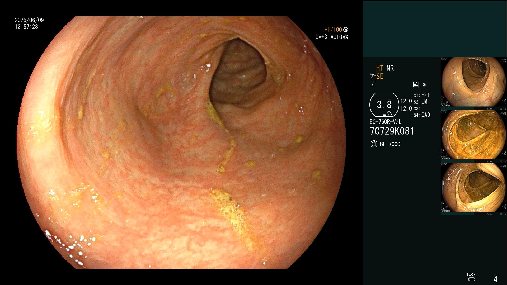Click the light source lamp icon beside BL-7000
Image resolution: width=507 pixels, height=285 pixels.
tap(374, 144)
